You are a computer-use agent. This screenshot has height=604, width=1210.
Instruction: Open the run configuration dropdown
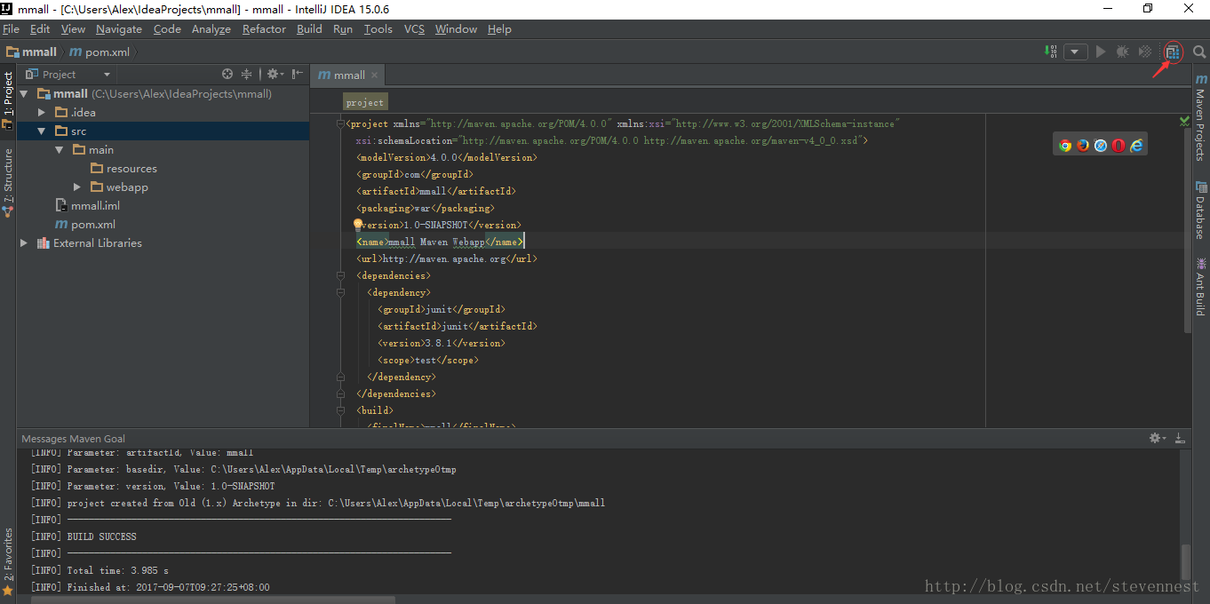1076,52
